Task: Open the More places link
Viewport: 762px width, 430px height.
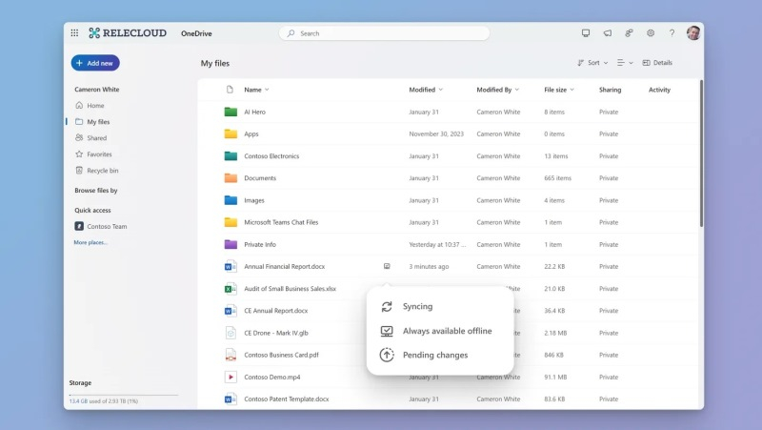Action: (x=90, y=242)
